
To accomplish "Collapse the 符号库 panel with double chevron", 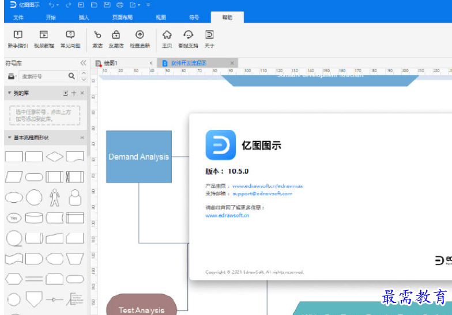I will [83, 63].
